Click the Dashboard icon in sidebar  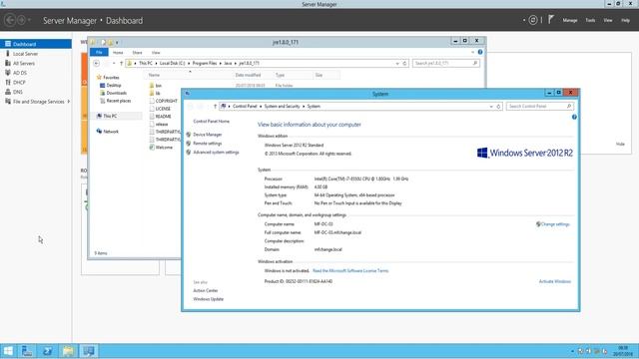(x=8, y=44)
